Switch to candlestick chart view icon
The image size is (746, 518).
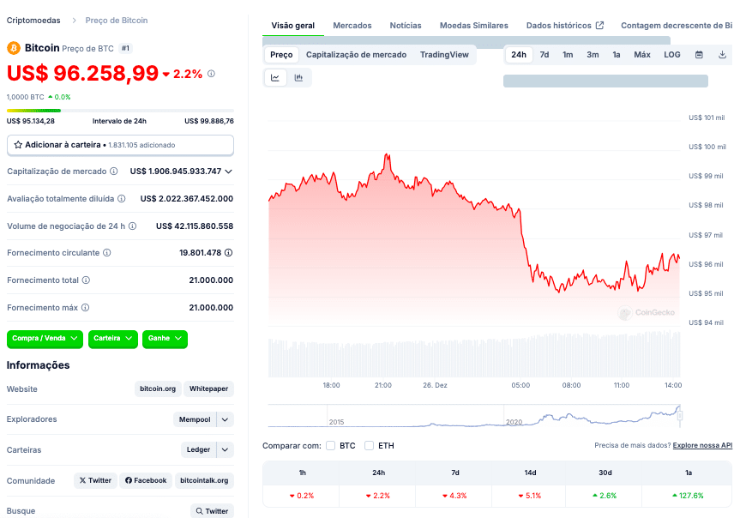click(x=298, y=77)
